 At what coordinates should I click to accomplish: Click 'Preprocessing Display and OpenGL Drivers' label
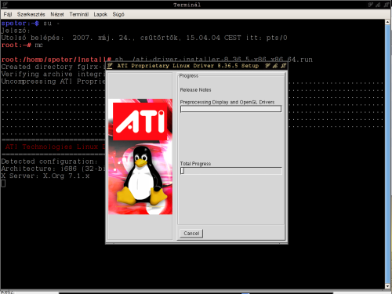pyautogui.click(x=227, y=102)
